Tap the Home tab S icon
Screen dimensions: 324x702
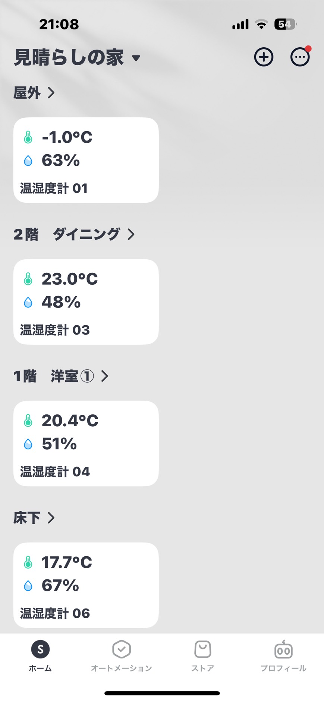click(40, 649)
